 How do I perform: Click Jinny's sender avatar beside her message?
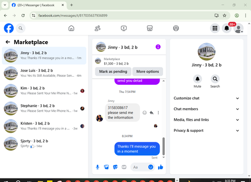(99, 118)
